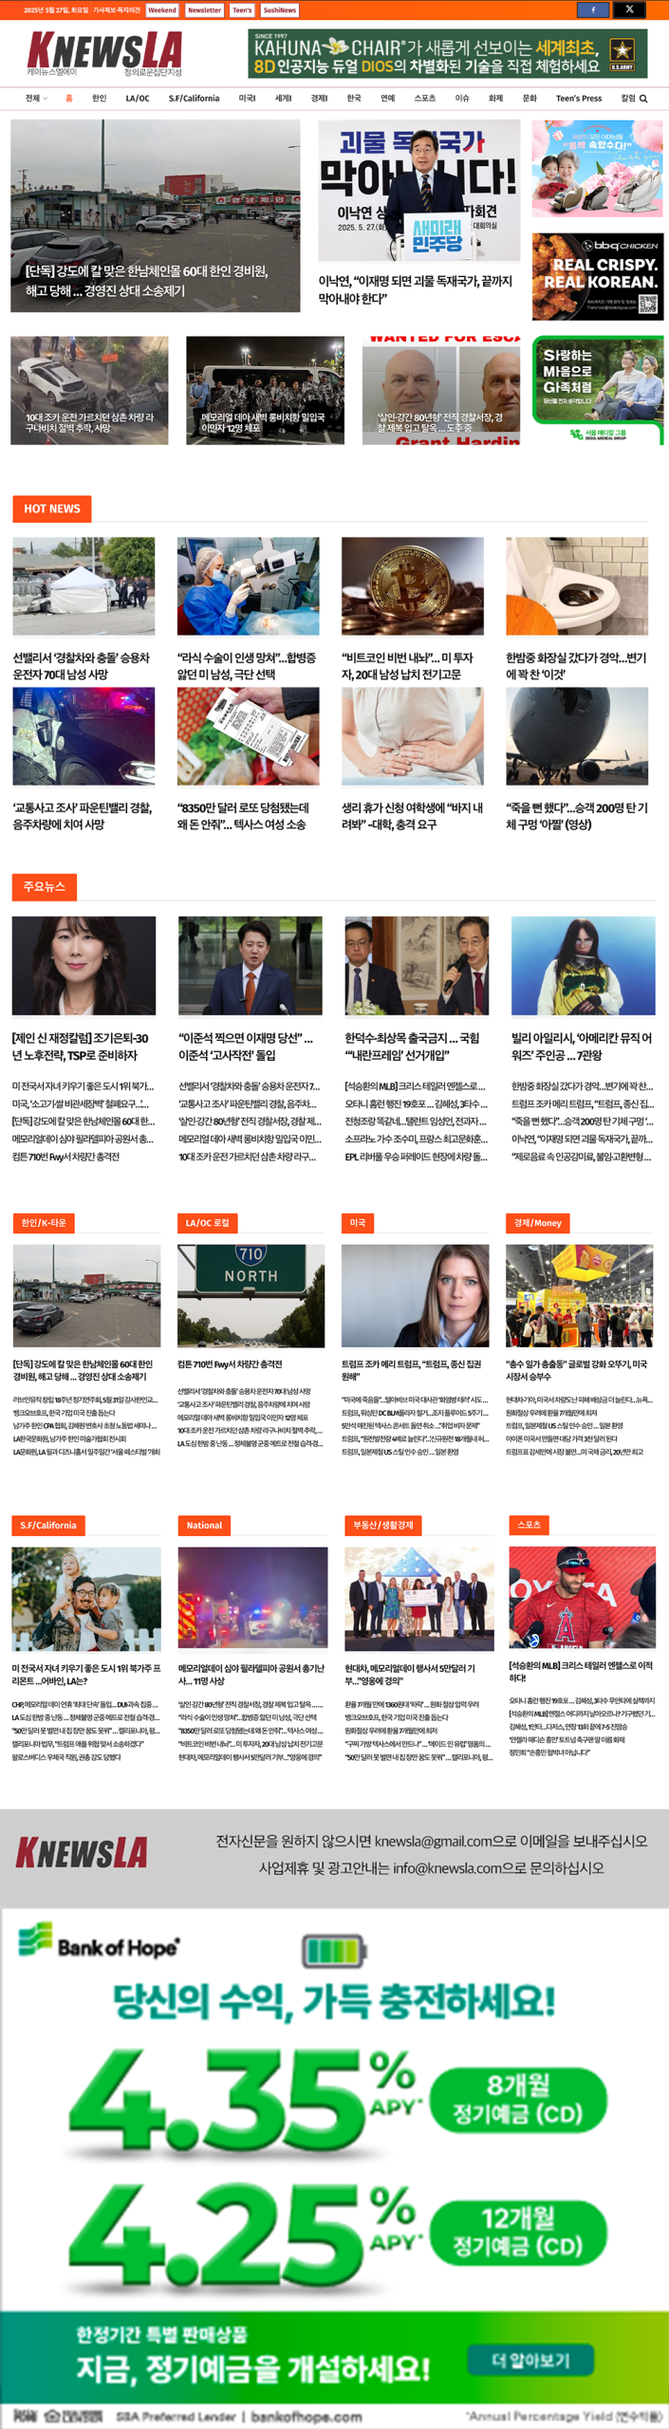The image size is (669, 2429).
Task: Open the X social media icon
Action: pyautogui.click(x=629, y=9)
